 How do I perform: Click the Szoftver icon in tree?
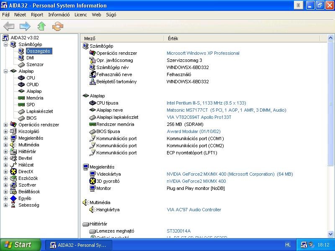[x=13, y=185]
